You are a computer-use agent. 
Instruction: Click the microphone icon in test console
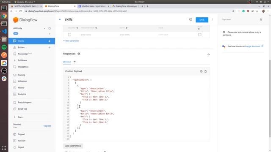pos(261,20)
